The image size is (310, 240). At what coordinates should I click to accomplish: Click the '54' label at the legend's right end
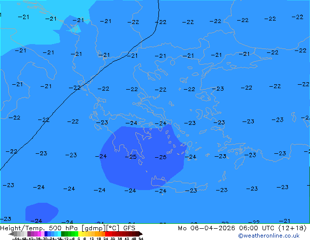(x=140, y=239)
